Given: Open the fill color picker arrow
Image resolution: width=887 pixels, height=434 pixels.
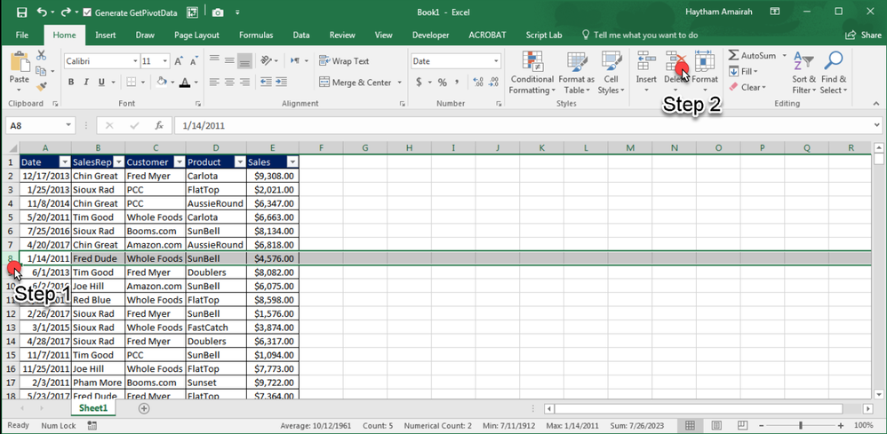Looking at the screenshot, I should point(172,83).
